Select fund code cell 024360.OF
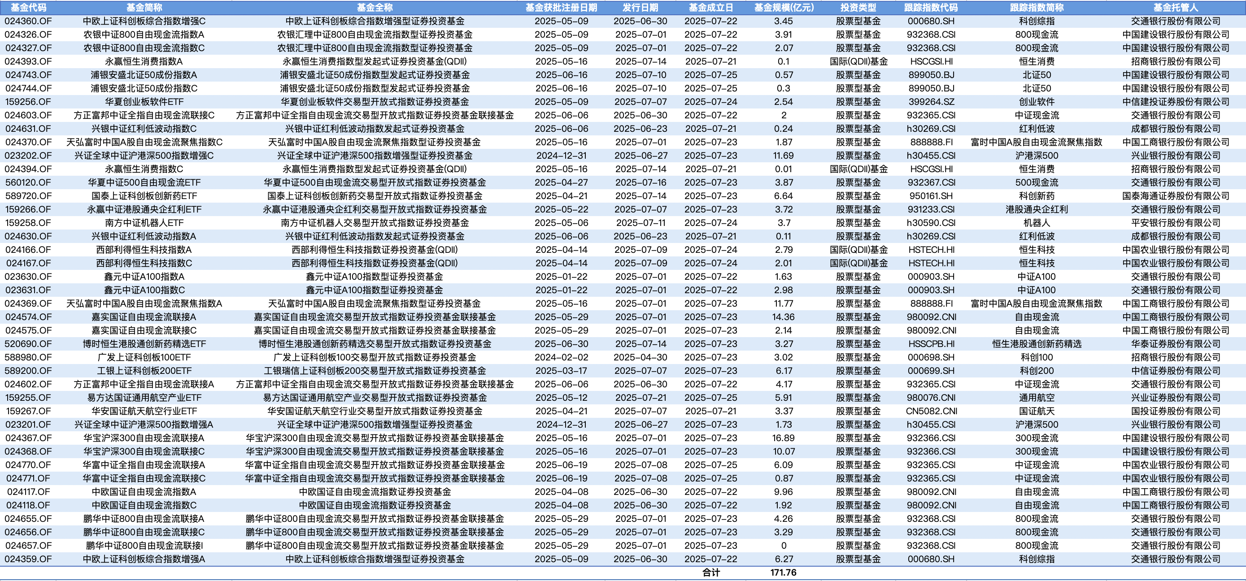 (x=29, y=21)
